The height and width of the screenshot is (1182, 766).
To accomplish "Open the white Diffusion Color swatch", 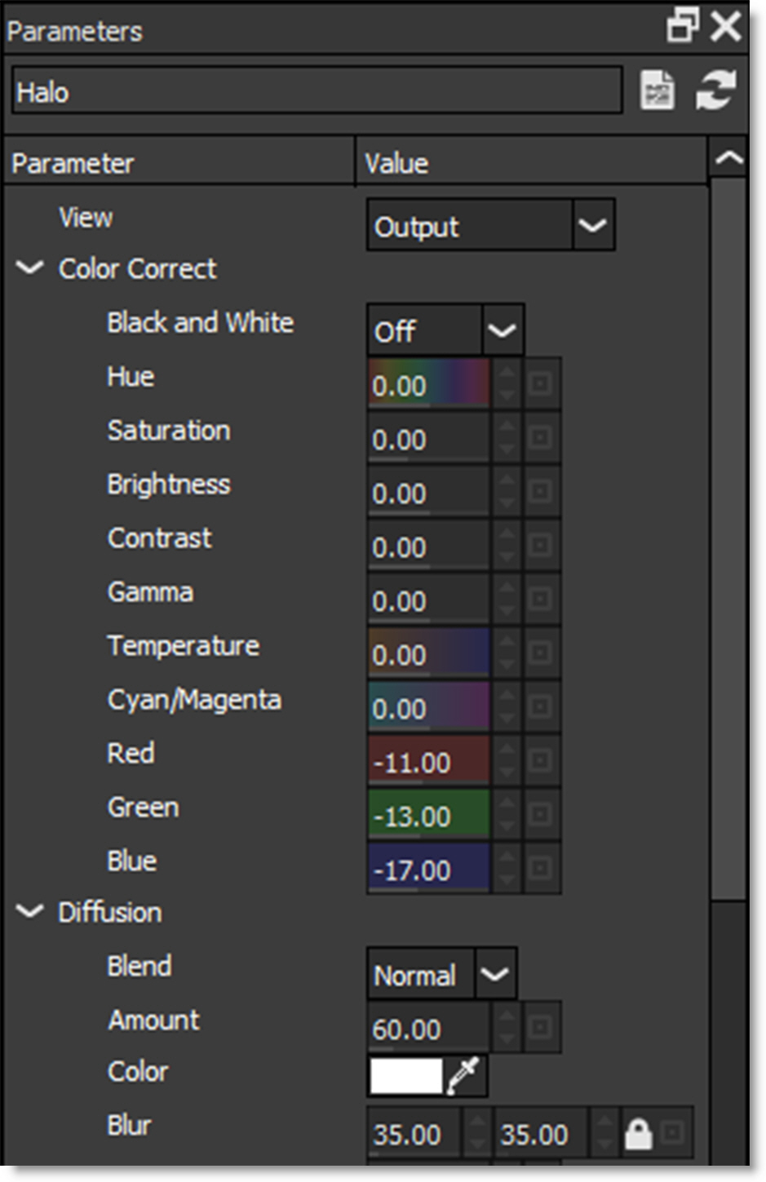I will pos(405,1076).
